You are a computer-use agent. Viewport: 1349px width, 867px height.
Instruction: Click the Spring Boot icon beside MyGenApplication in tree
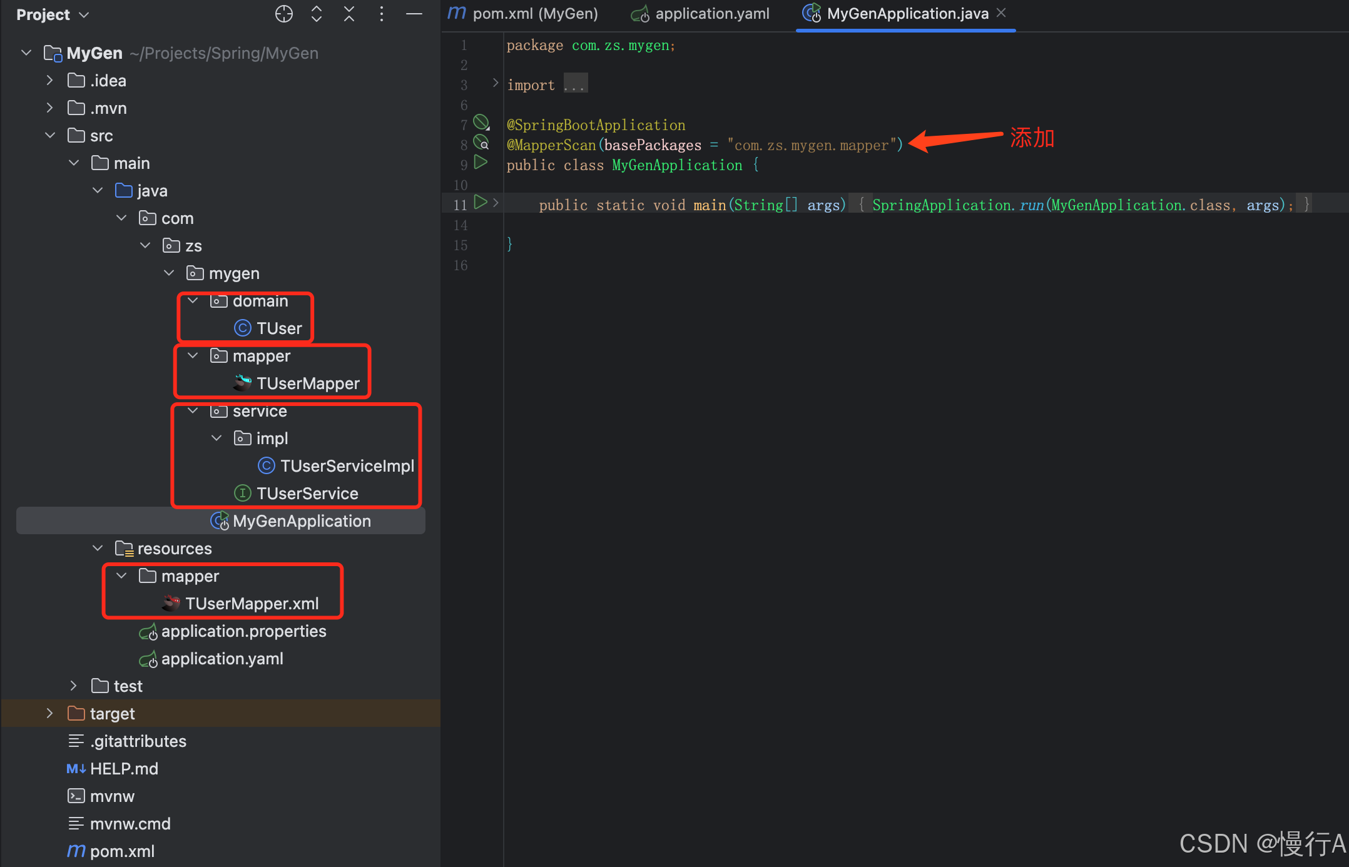click(x=218, y=520)
